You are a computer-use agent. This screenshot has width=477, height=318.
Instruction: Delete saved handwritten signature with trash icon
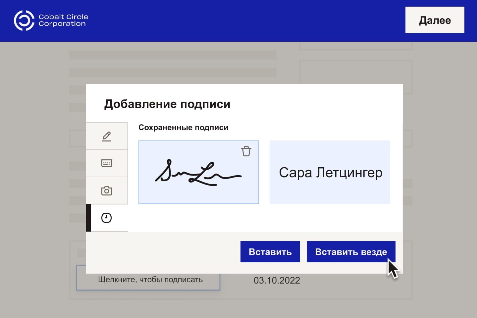tap(246, 151)
